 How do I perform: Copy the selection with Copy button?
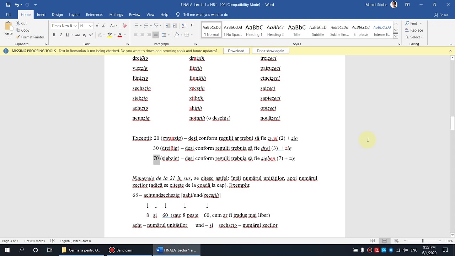pos(23,30)
